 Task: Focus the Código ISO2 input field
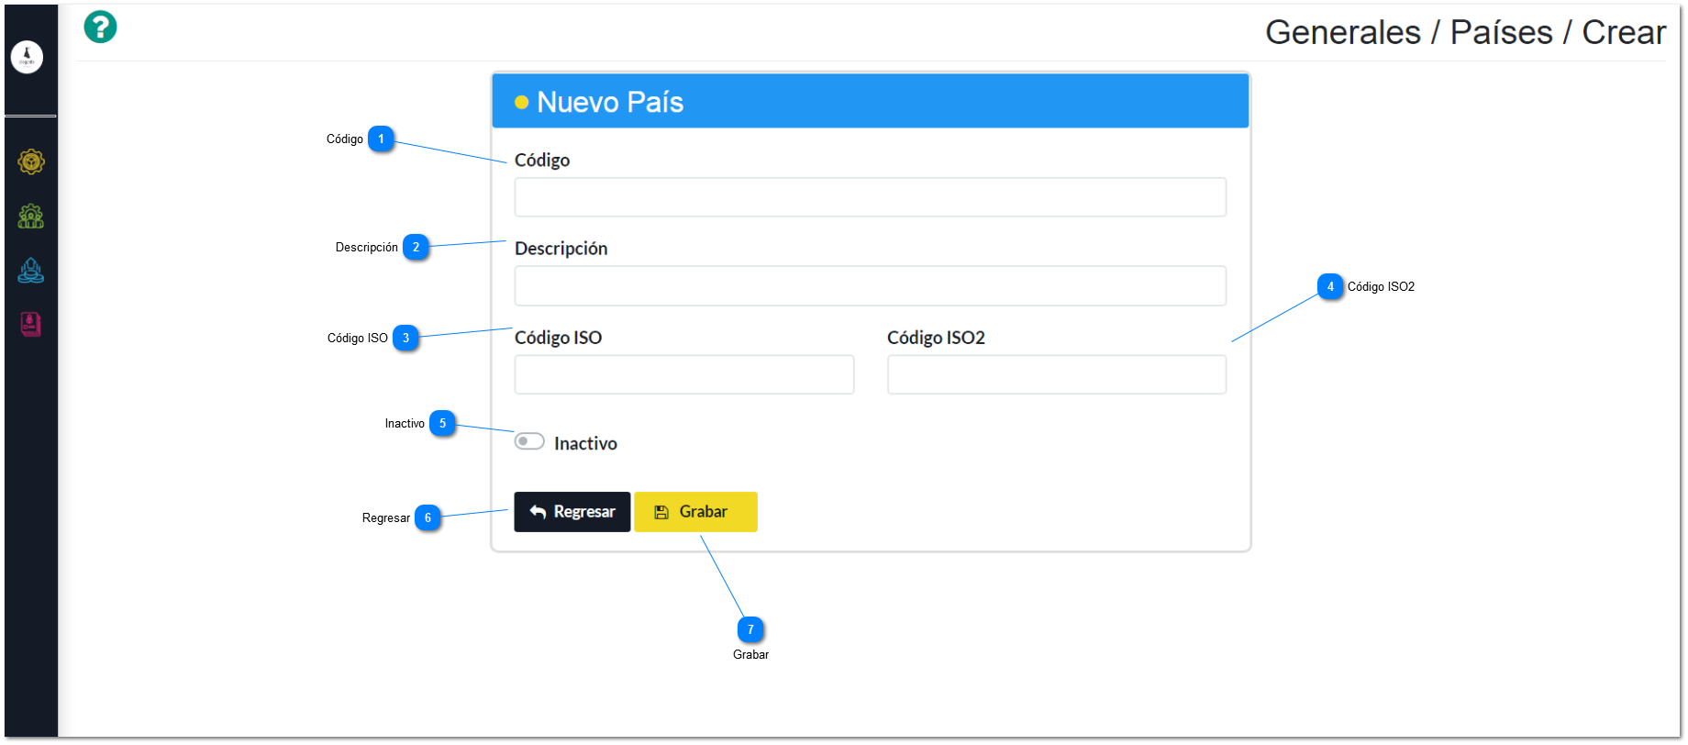(x=1057, y=374)
